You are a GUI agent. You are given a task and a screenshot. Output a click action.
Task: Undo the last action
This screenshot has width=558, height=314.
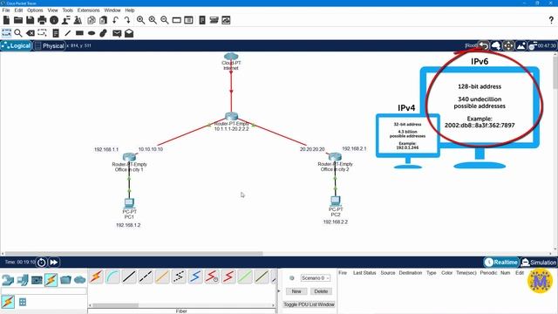click(x=115, y=20)
